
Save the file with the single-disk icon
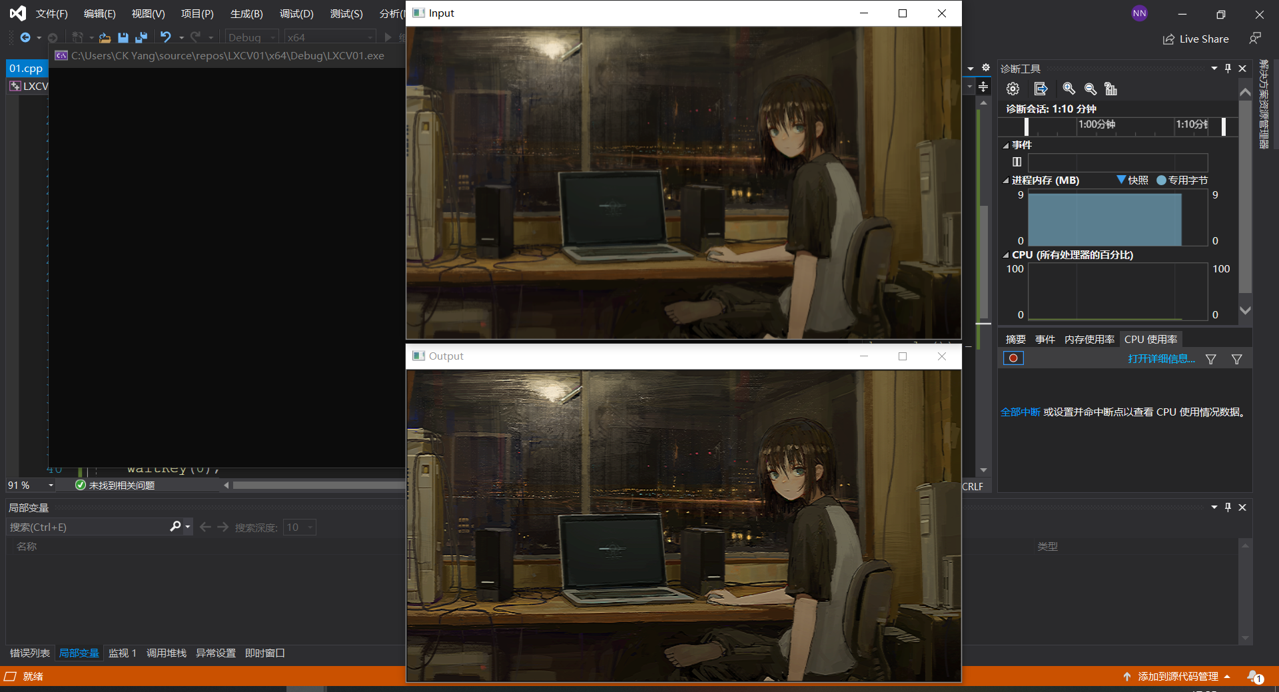[x=123, y=37]
